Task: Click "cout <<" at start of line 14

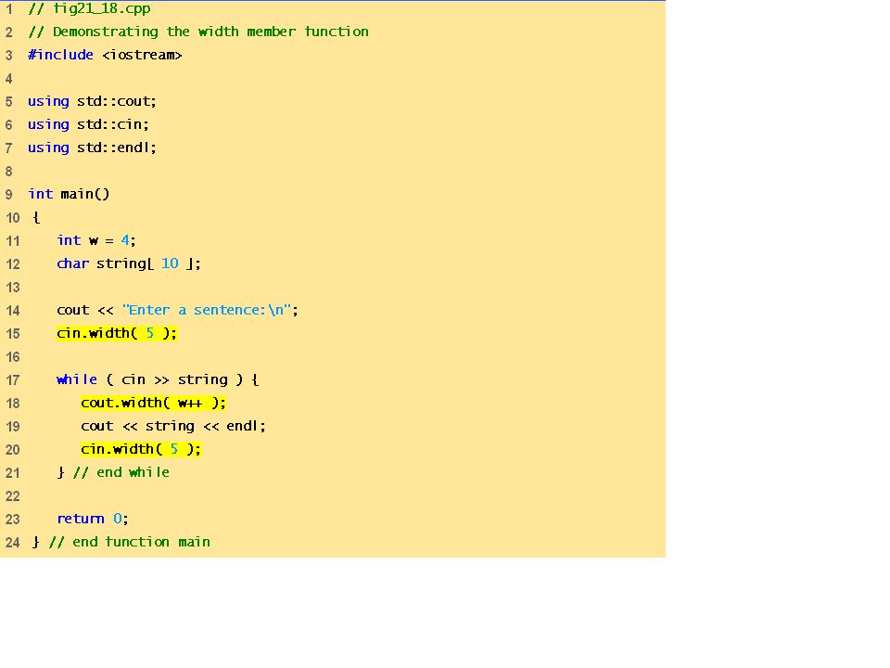Action: 85,310
